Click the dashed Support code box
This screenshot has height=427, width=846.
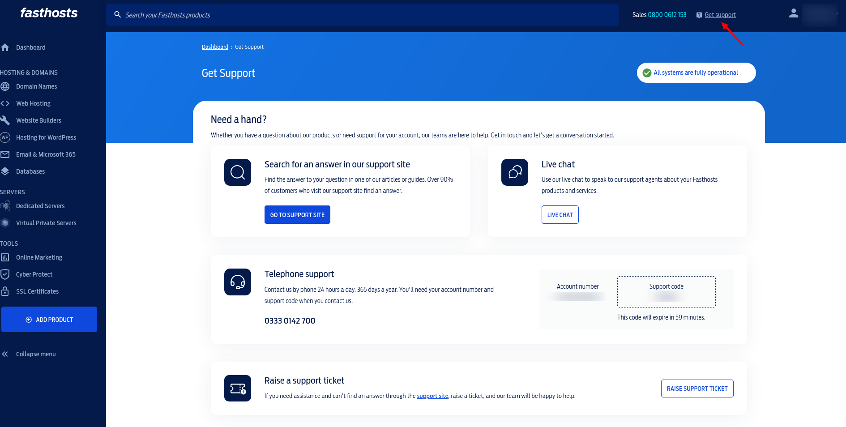tap(667, 292)
